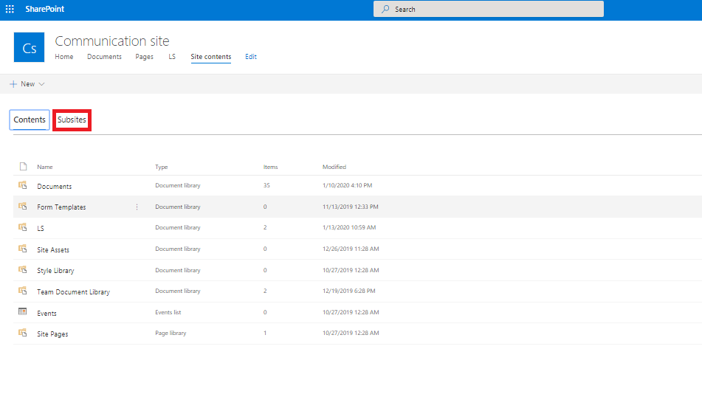
Task: Click the search magnifier icon
Action: (385, 9)
